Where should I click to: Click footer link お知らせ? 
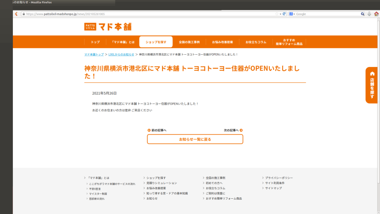pyautogui.click(x=152, y=198)
